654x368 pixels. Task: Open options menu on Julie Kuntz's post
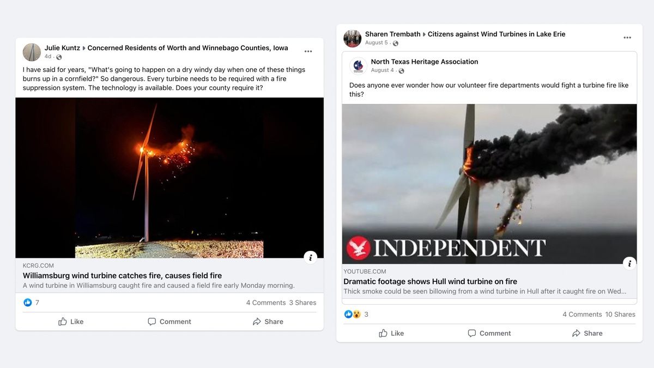coord(308,51)
